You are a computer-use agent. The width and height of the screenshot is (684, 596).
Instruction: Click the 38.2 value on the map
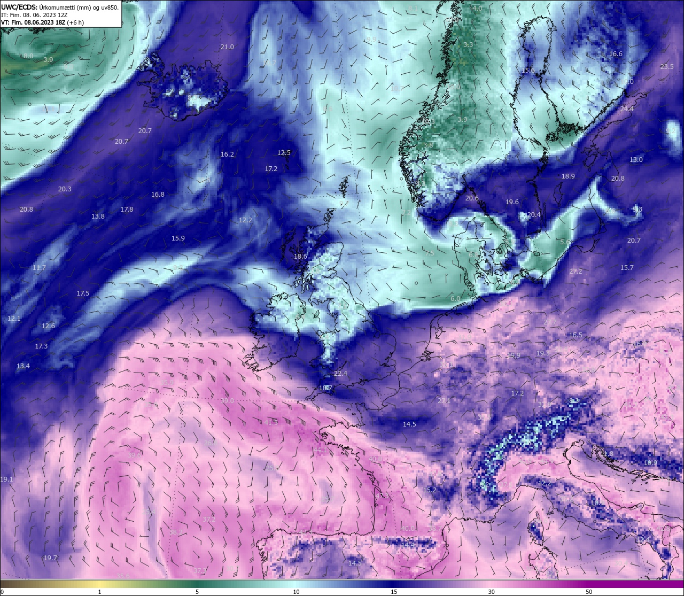(176, 532)
